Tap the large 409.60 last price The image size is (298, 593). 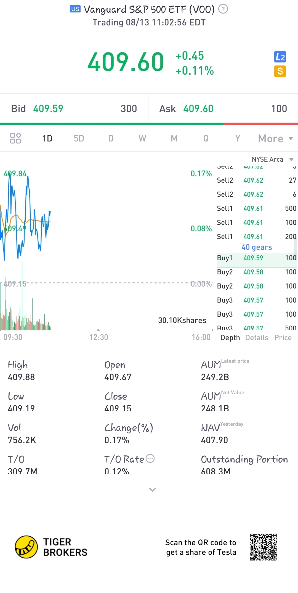pos(126,62)
